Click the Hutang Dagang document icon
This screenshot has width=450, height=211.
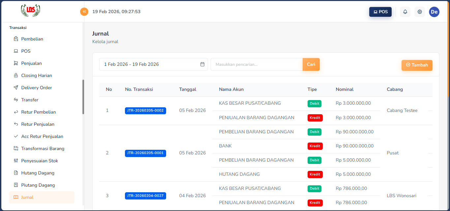click(x=16, y=173)
